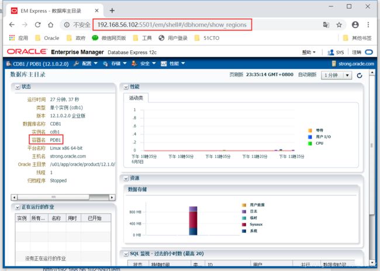Collapse the 正在运行的作业 section

pyautogui.click(x=18, y=207)
